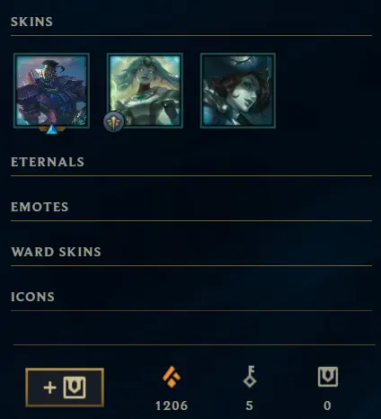Click the chest icon above zero count
The image size is (381, 419).
point(328,377)
